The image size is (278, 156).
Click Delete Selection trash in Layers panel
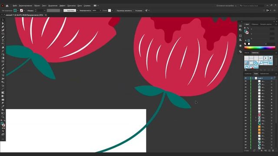pos(273,151)
